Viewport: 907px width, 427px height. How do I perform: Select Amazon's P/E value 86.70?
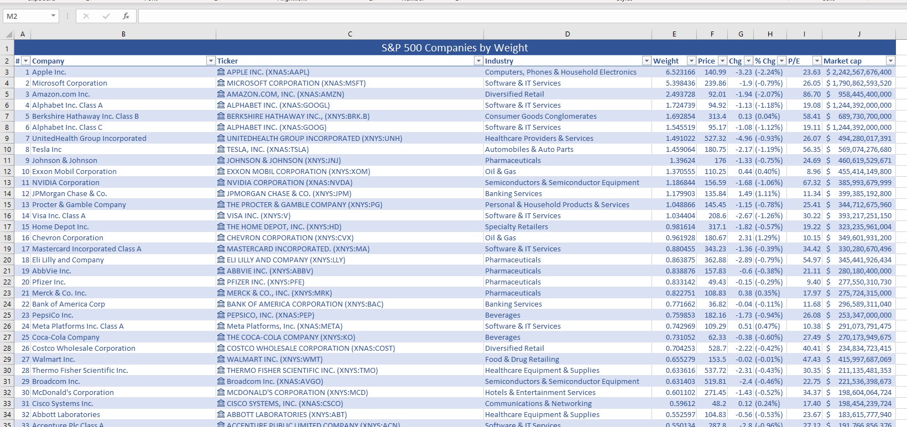click(804, 94)
